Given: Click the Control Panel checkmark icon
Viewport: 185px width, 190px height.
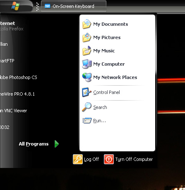Looking at the screenshot, I should [86, 92].
